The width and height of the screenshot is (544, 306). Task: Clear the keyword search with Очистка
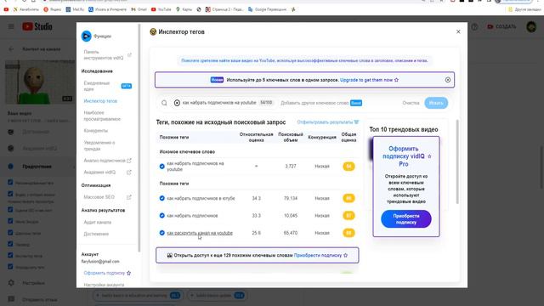pyautogui.click(x=411, y=103)
